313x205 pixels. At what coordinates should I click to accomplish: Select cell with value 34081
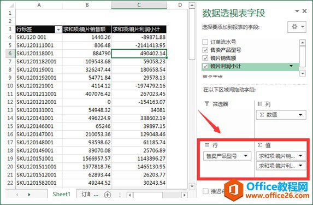point(139,110)
